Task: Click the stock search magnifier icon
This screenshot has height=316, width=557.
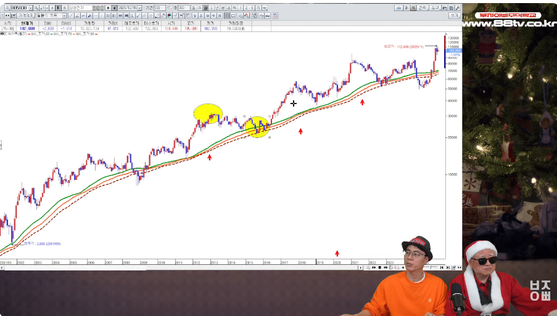Action: (36, 8)
